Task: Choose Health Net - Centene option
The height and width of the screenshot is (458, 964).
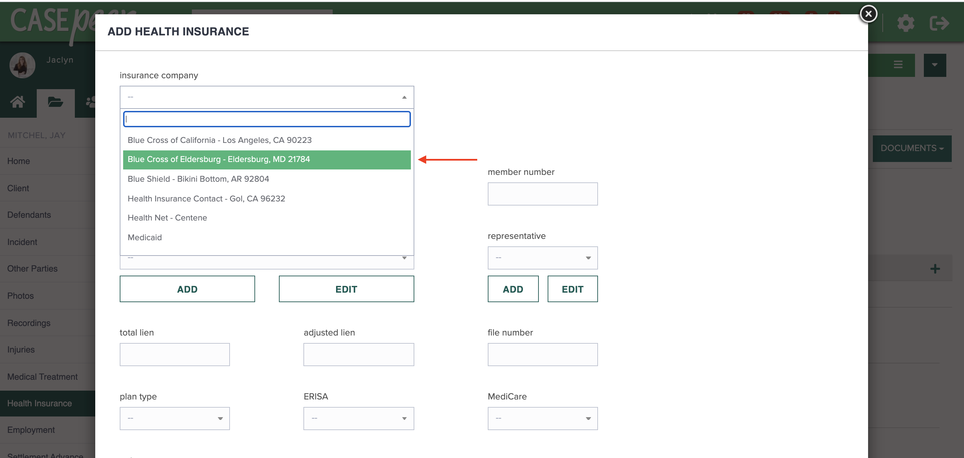Action: pos(266,218)
